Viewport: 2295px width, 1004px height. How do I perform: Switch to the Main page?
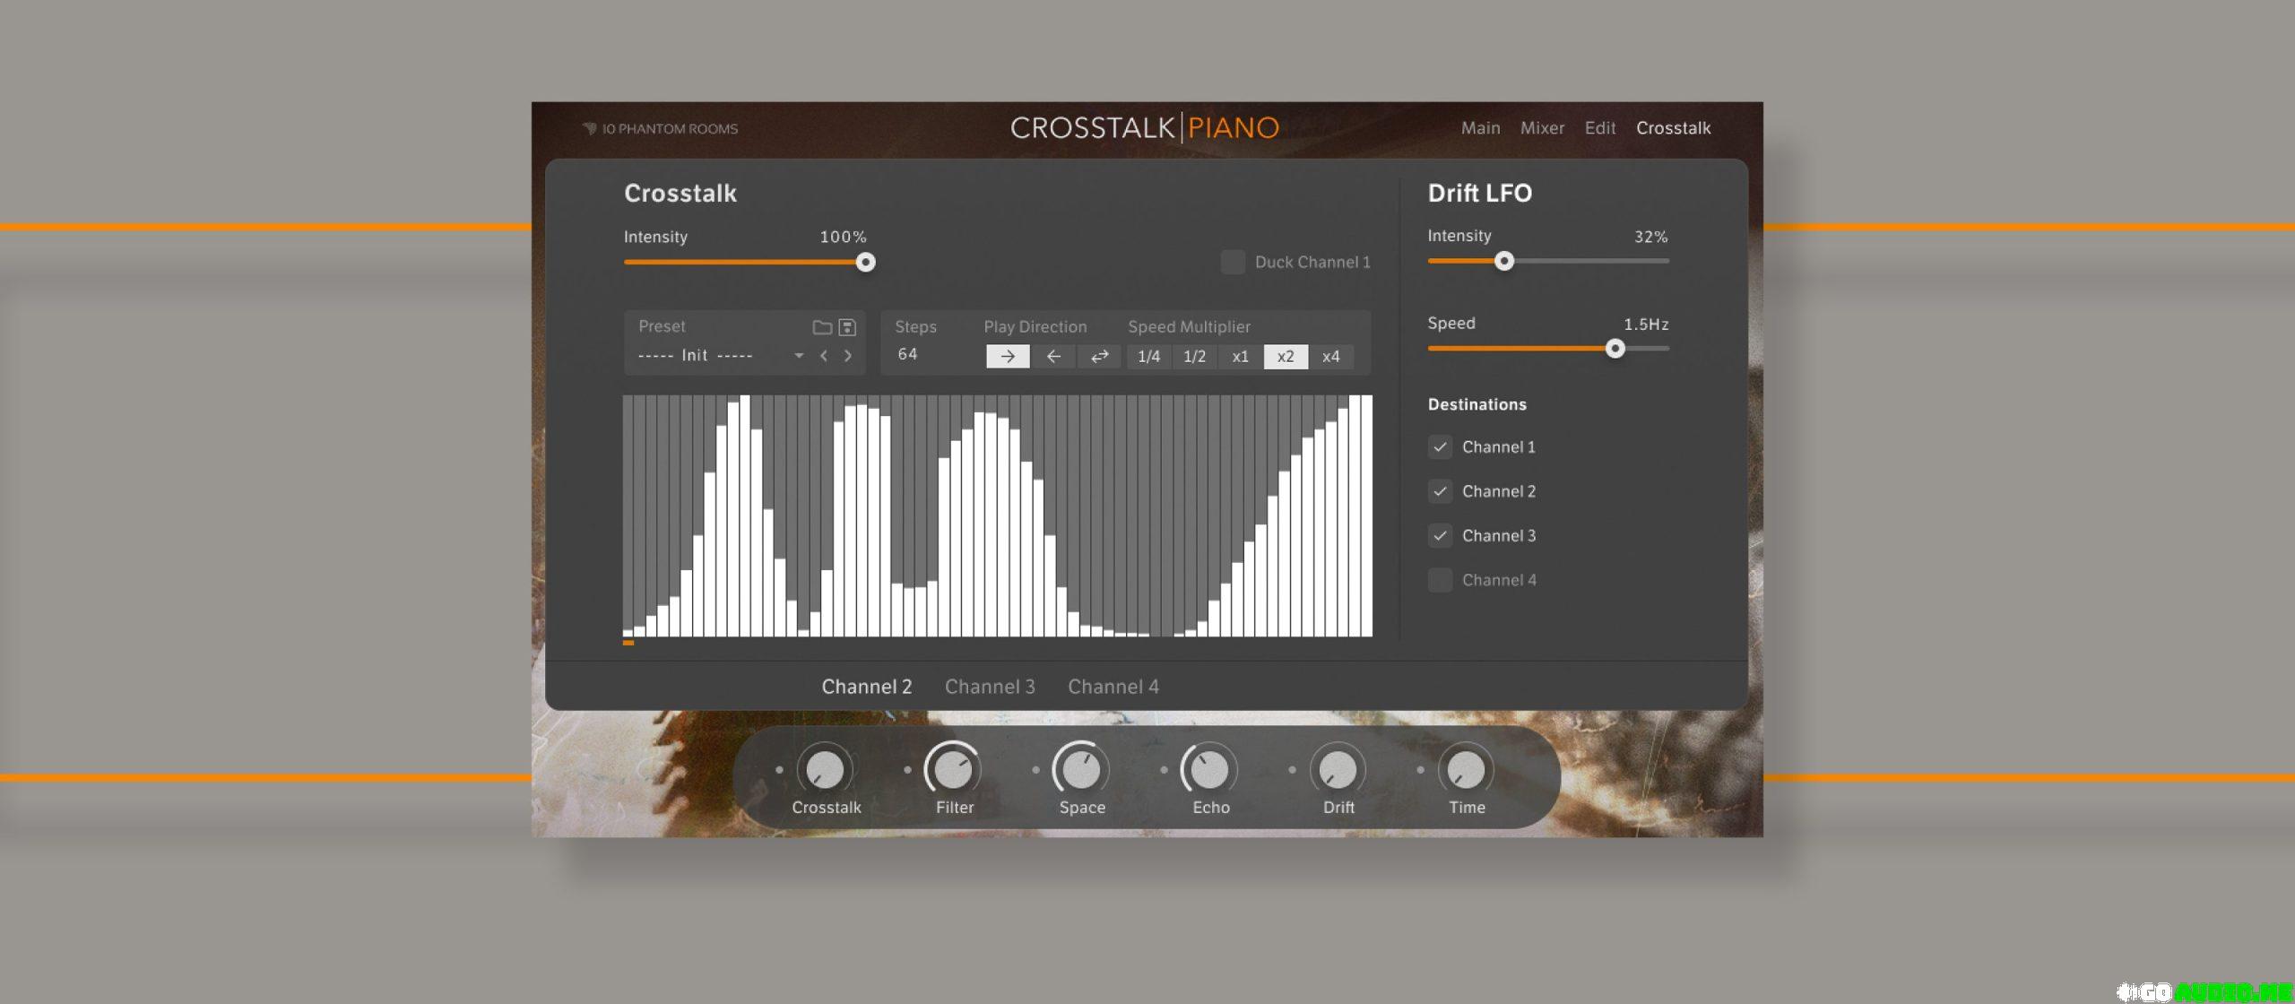pos(1480,128)
